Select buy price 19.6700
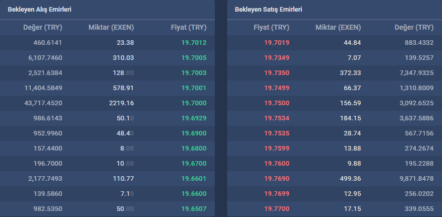This screenshot has height=217, width=442. point(194,164)
